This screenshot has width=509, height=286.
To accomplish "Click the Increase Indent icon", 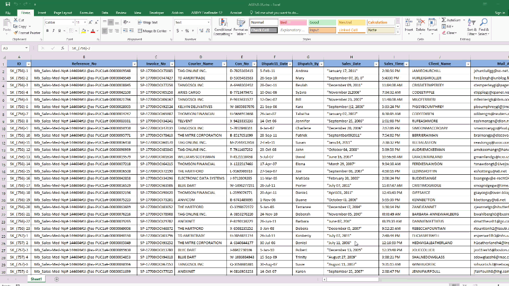I will (x=131, y=31).
